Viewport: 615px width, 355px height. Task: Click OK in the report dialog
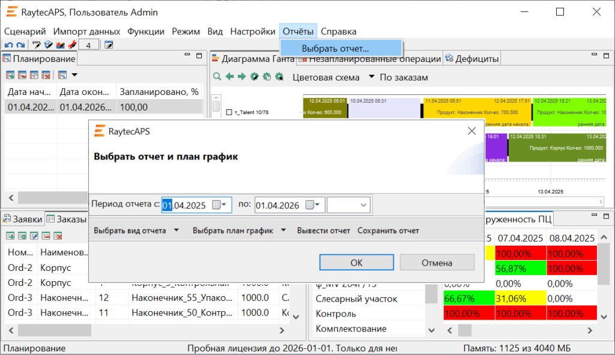coord(357,262)
